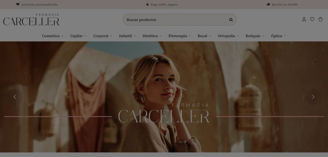Open the shopping bag cart icon

pos(321,19)
